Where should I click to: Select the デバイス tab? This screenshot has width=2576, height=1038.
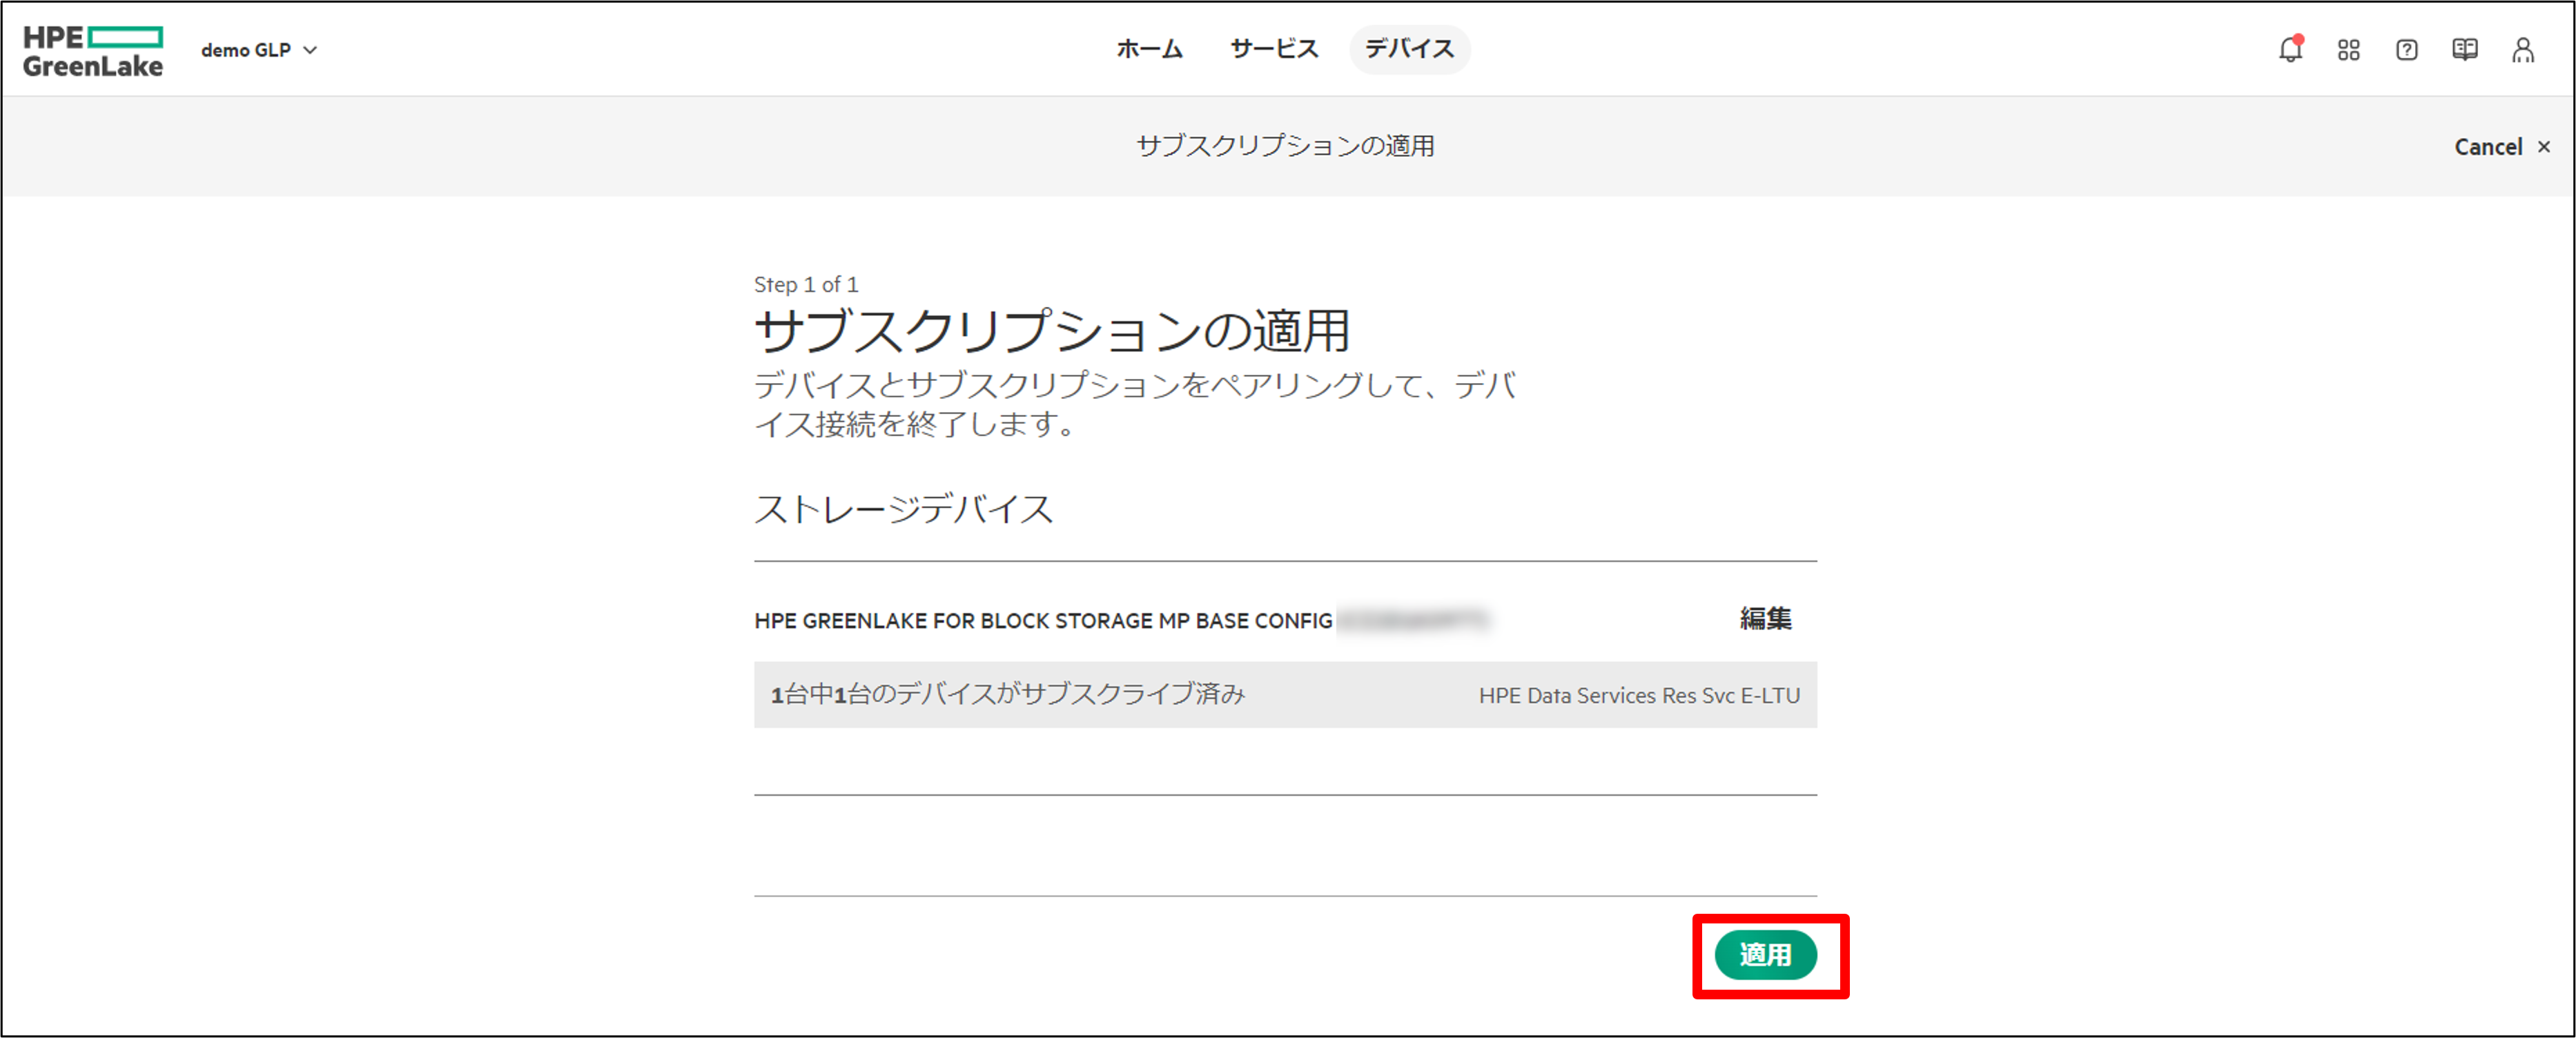1409,49
